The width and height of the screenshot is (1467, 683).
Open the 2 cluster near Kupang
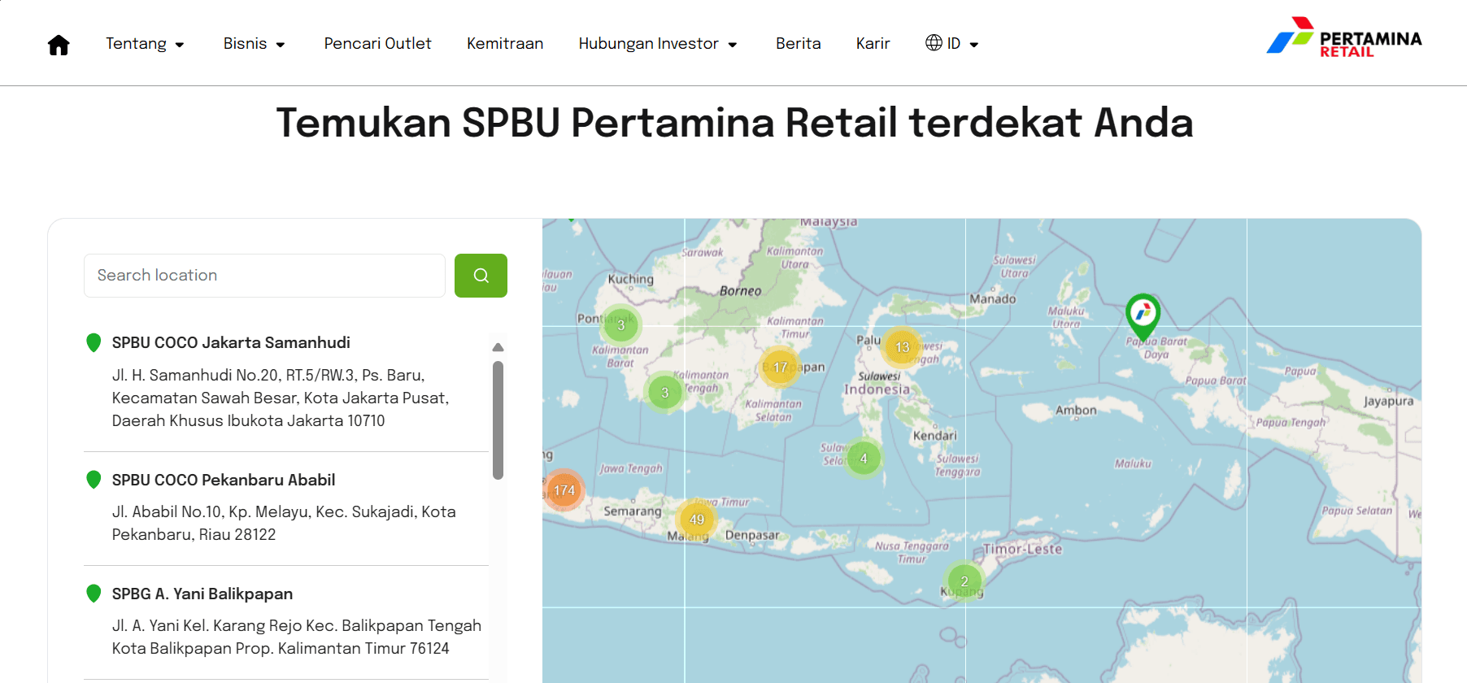point(964,581)
